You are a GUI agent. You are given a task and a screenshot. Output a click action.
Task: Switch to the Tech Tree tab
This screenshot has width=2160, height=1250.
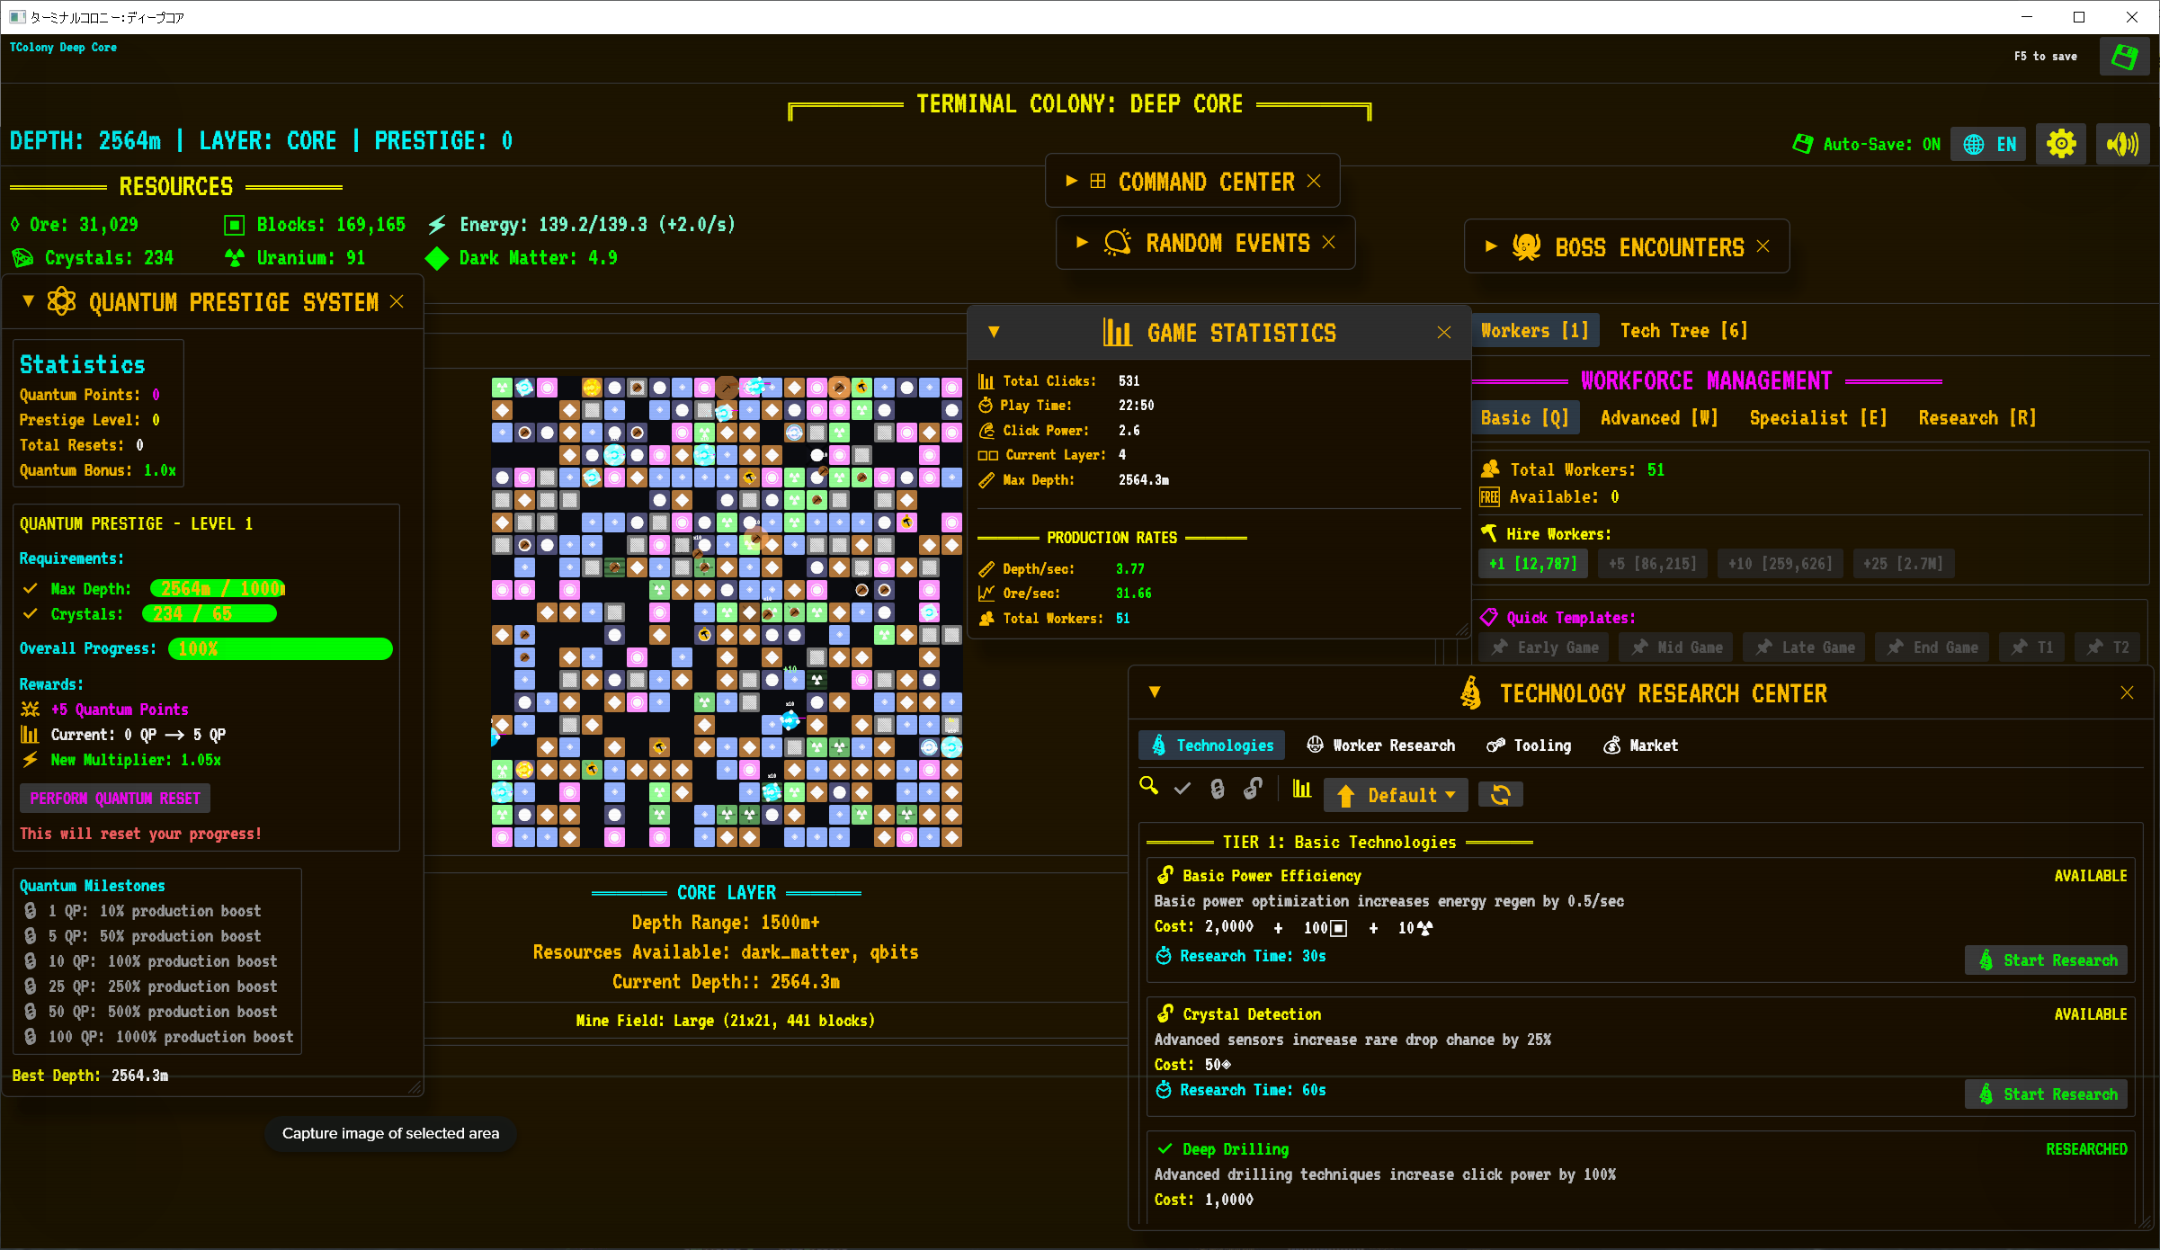click(1682, 331)
